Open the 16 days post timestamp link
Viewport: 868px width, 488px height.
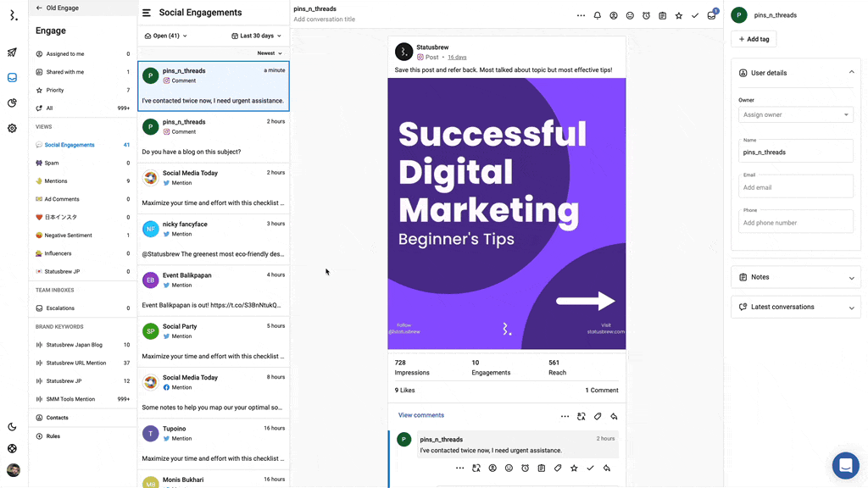(x=457, y=57)
